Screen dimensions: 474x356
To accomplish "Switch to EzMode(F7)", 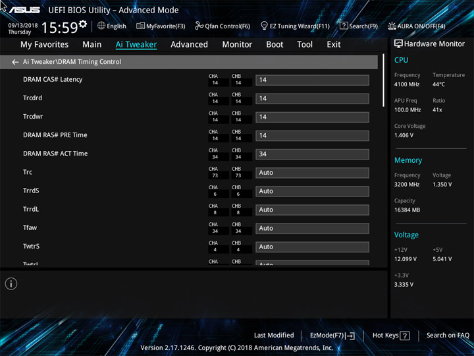I will pyautogui.click(x=327, y=336).
